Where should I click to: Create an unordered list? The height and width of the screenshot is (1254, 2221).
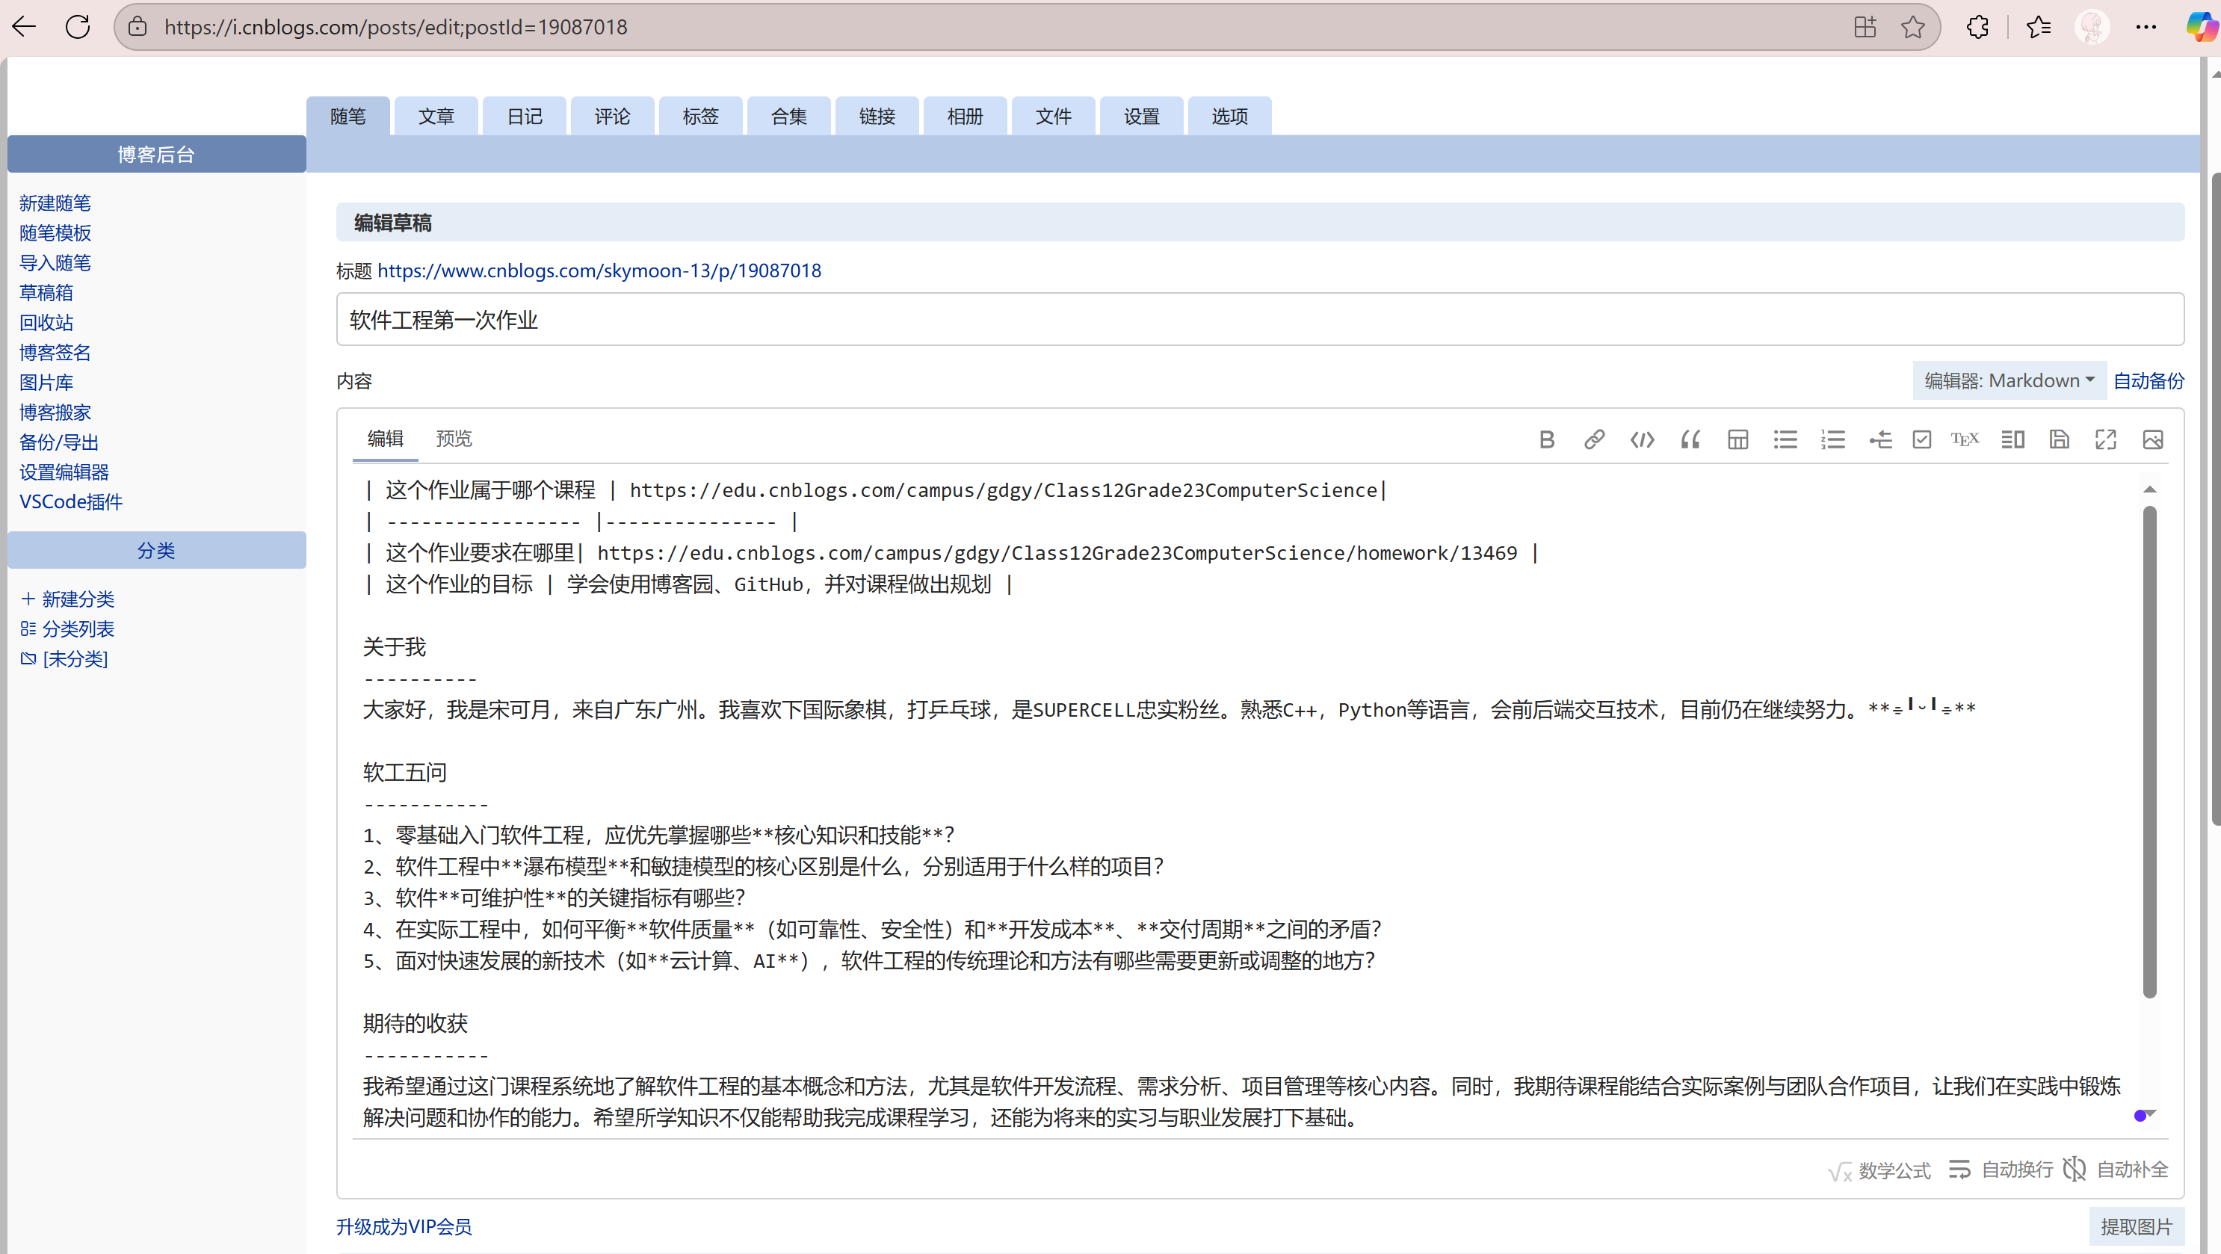1785,439
